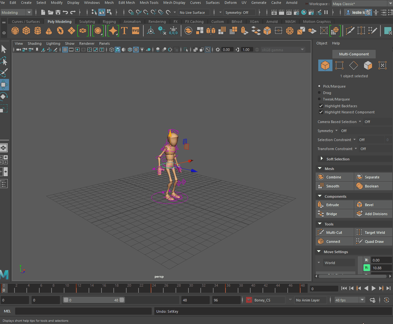Viewport: 393px width, 324px height.
Task: Open the Mesh Tools menu
Action: [149, 3]
